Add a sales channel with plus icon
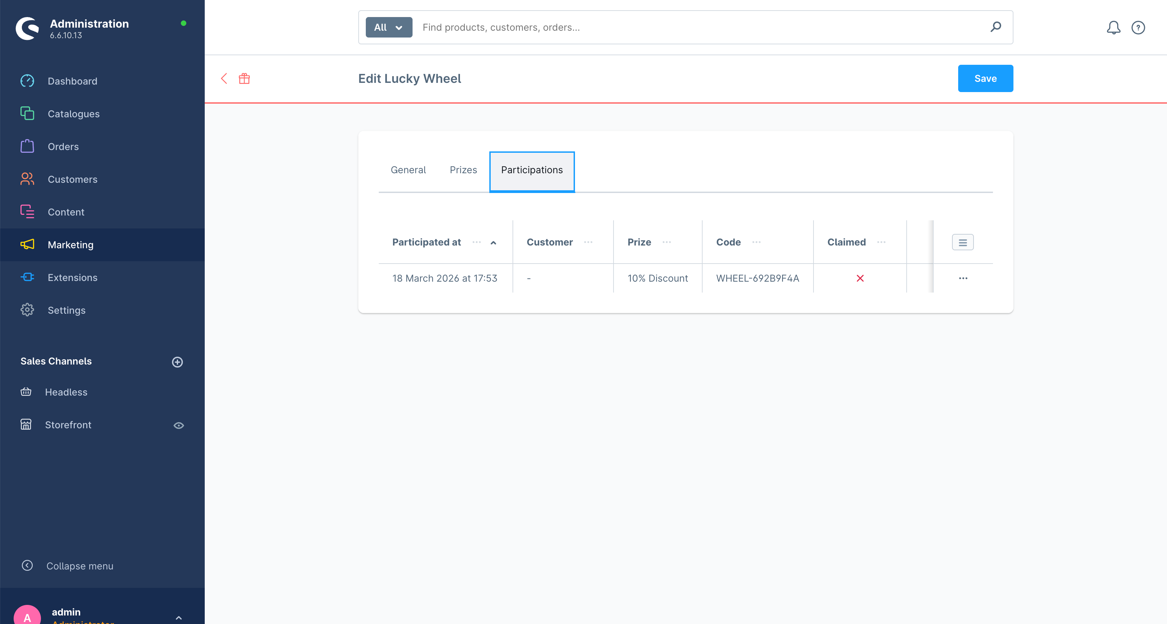 point(177,362)
